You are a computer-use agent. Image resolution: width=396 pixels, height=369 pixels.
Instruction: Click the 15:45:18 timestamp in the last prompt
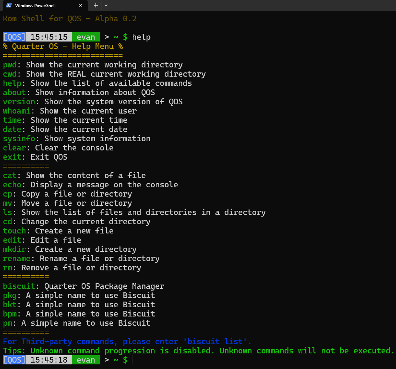tap(49, 360)
